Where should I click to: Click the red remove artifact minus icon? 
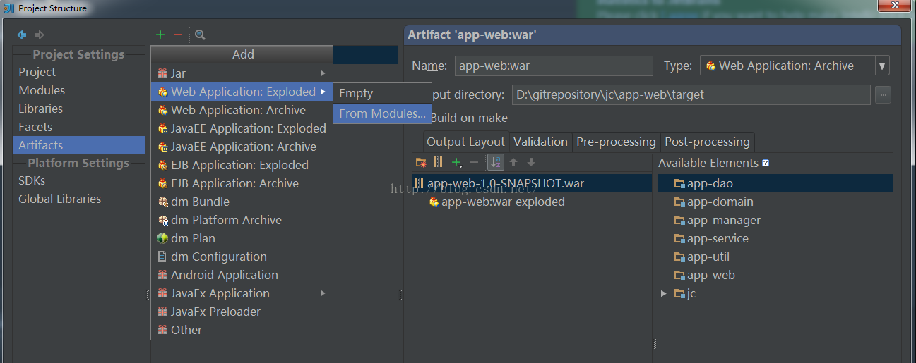pos(178,35)
